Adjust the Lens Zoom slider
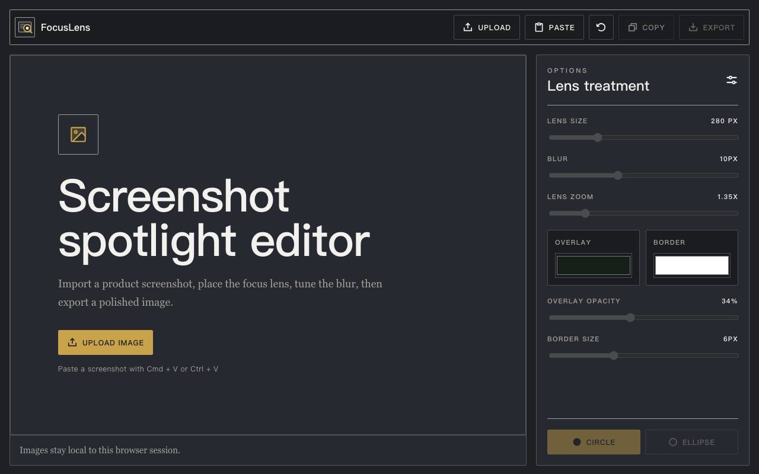This screenshot has height=474, width=759. click(643, 213)
